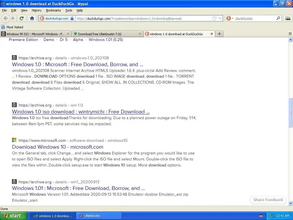Click the search magnifier icon
This screenshot has height=220, width=293.
[x=278, y=18]
